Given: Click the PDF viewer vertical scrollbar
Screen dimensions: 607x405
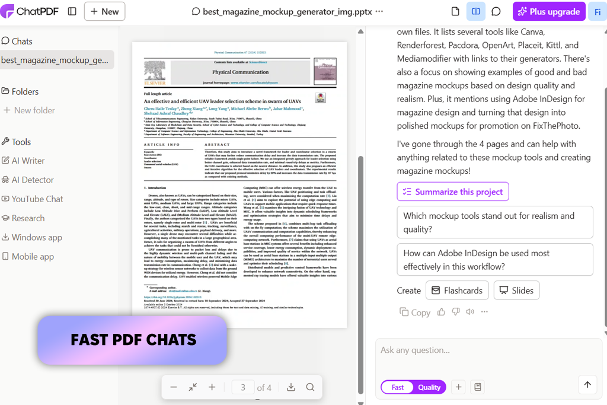Looking at the screenshot, I should pos(361,275).
